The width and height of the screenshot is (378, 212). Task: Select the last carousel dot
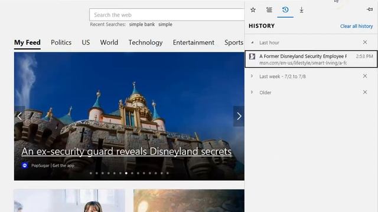click(x=168, y=173)
